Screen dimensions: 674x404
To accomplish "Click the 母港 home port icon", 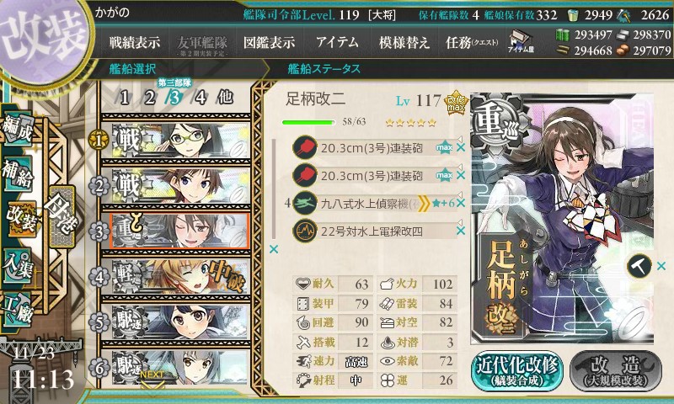I will (x=62, y=216).
